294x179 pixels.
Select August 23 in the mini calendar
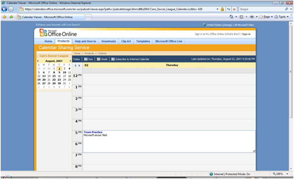point(59,80)
